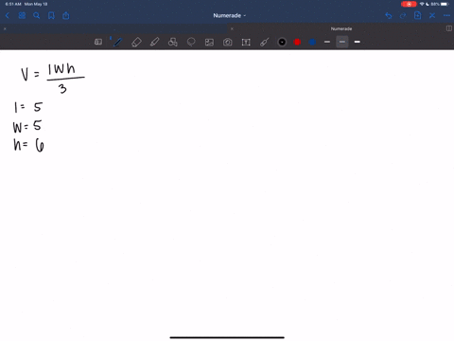Redo the last undone stroke

pyautogui.click(x=403, y=15)
